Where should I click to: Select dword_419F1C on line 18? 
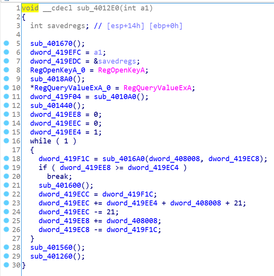(64, 159)
